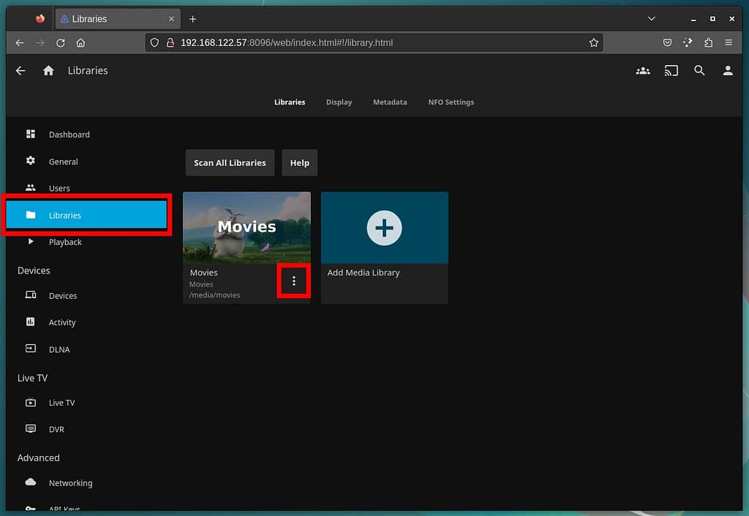This screenshot has height=516, width=749.
Task: Open the Movies library three-dot menu
Action: click(x=294, y=281)
